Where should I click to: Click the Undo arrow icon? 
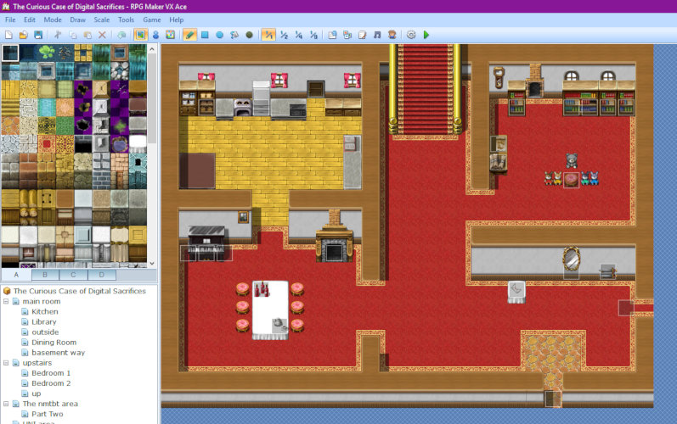121,35
